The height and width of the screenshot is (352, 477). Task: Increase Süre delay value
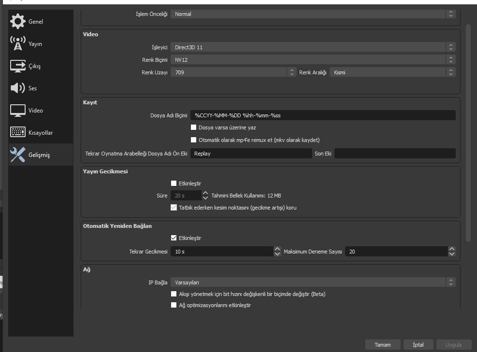tap(205, 193)
